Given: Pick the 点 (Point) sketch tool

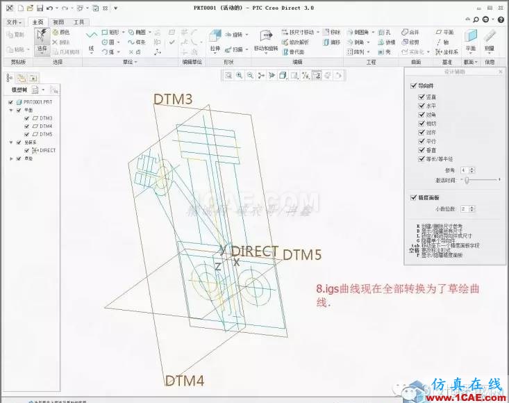Looking at the screenshot, I should pyautogui.click(x=135, y=51).
